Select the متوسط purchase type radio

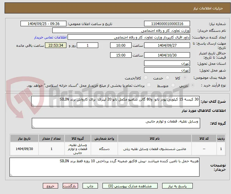(173, 85)
